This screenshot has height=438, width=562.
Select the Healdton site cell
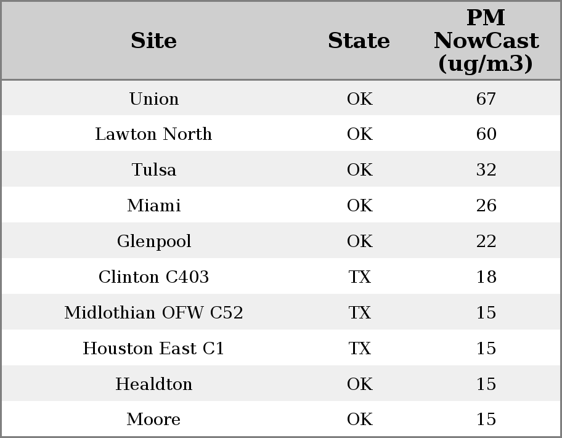pyautogui.click(x=154, y=384)
